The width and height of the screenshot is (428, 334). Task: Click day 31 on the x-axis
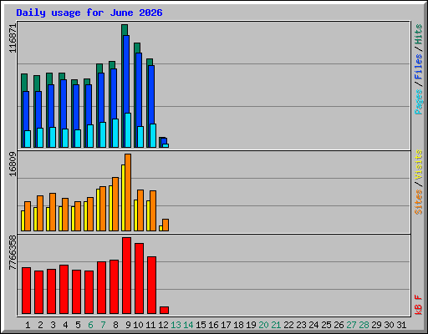[401, 325]
